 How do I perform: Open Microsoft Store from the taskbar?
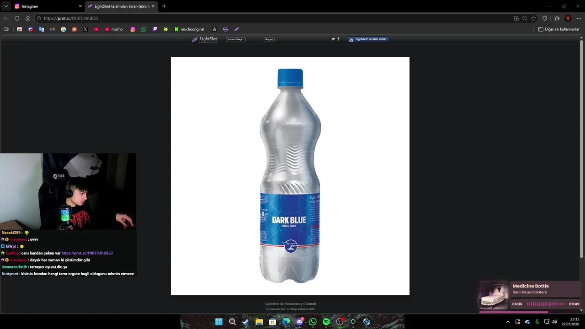(272, 322)
